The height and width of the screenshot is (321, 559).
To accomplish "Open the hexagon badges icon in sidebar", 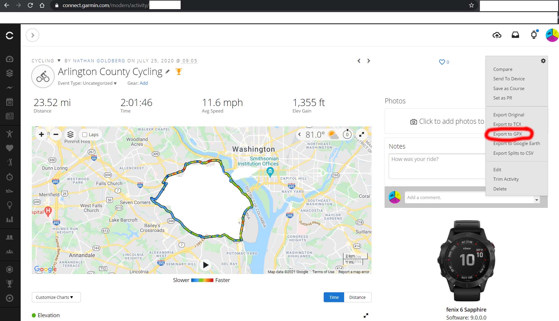I will click(x=9, y=269).
